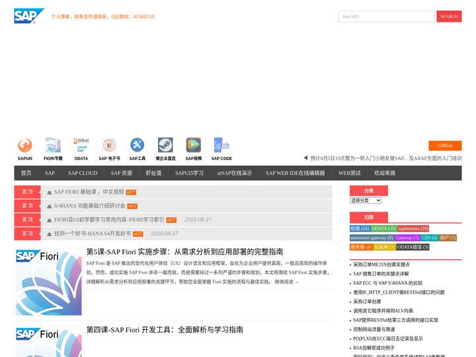
Task: Open the SAP CODE icon shortcut
Action: 221,145
